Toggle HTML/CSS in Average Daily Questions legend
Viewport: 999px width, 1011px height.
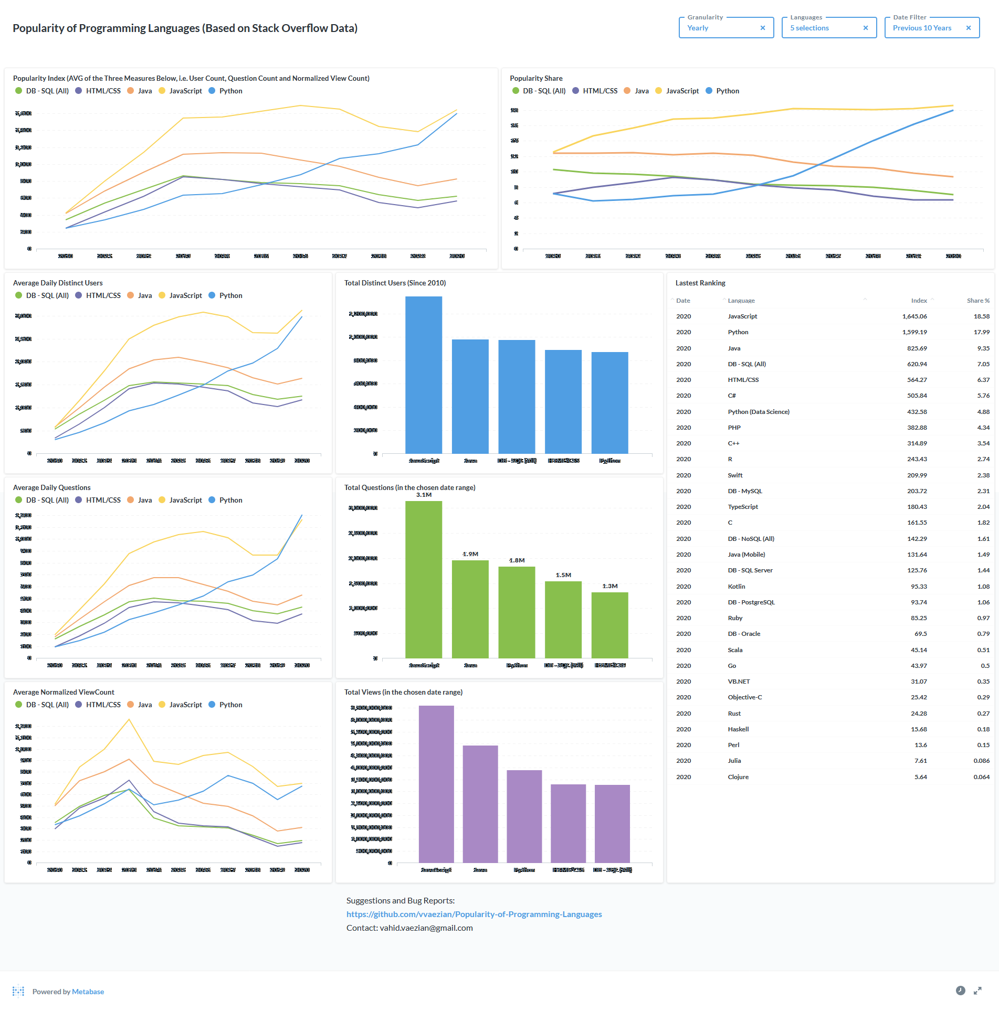click(x=98, y=500)
